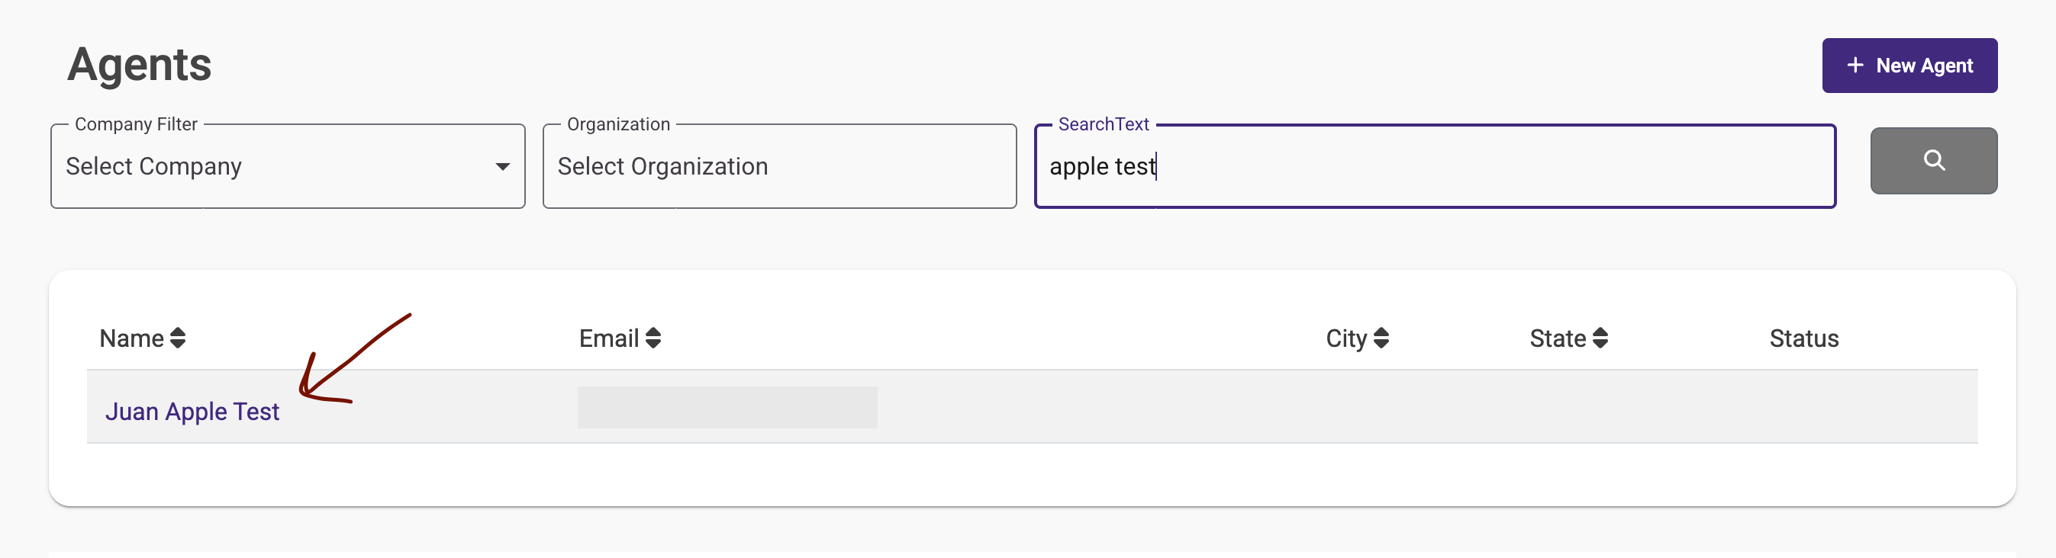The image size is (2056, 558).
Task: Click the sort arrows beside Name
Action: tap(178, 338)
